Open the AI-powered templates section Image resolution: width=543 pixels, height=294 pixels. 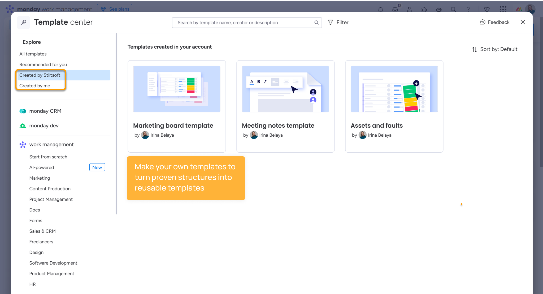(42, 167)
